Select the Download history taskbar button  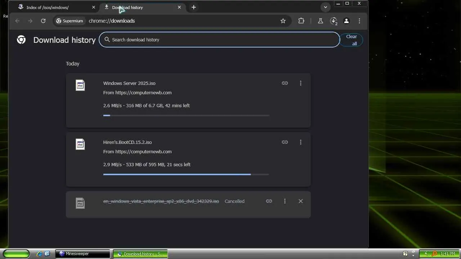140,254
